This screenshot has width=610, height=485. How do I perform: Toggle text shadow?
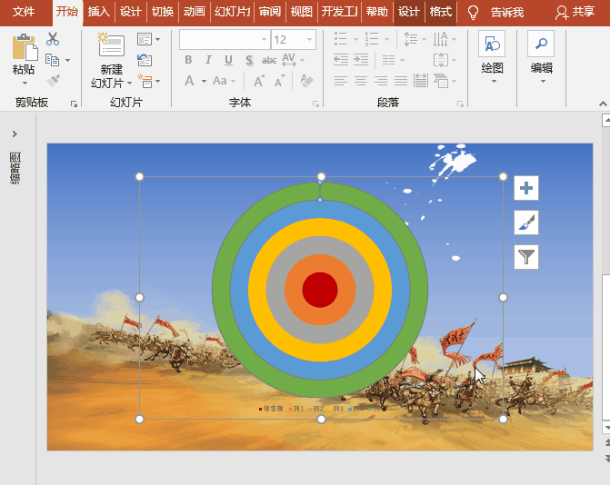click(x=249, y=60)
